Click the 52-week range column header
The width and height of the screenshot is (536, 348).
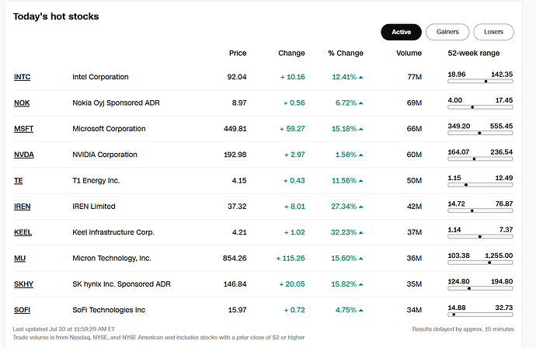473,53
